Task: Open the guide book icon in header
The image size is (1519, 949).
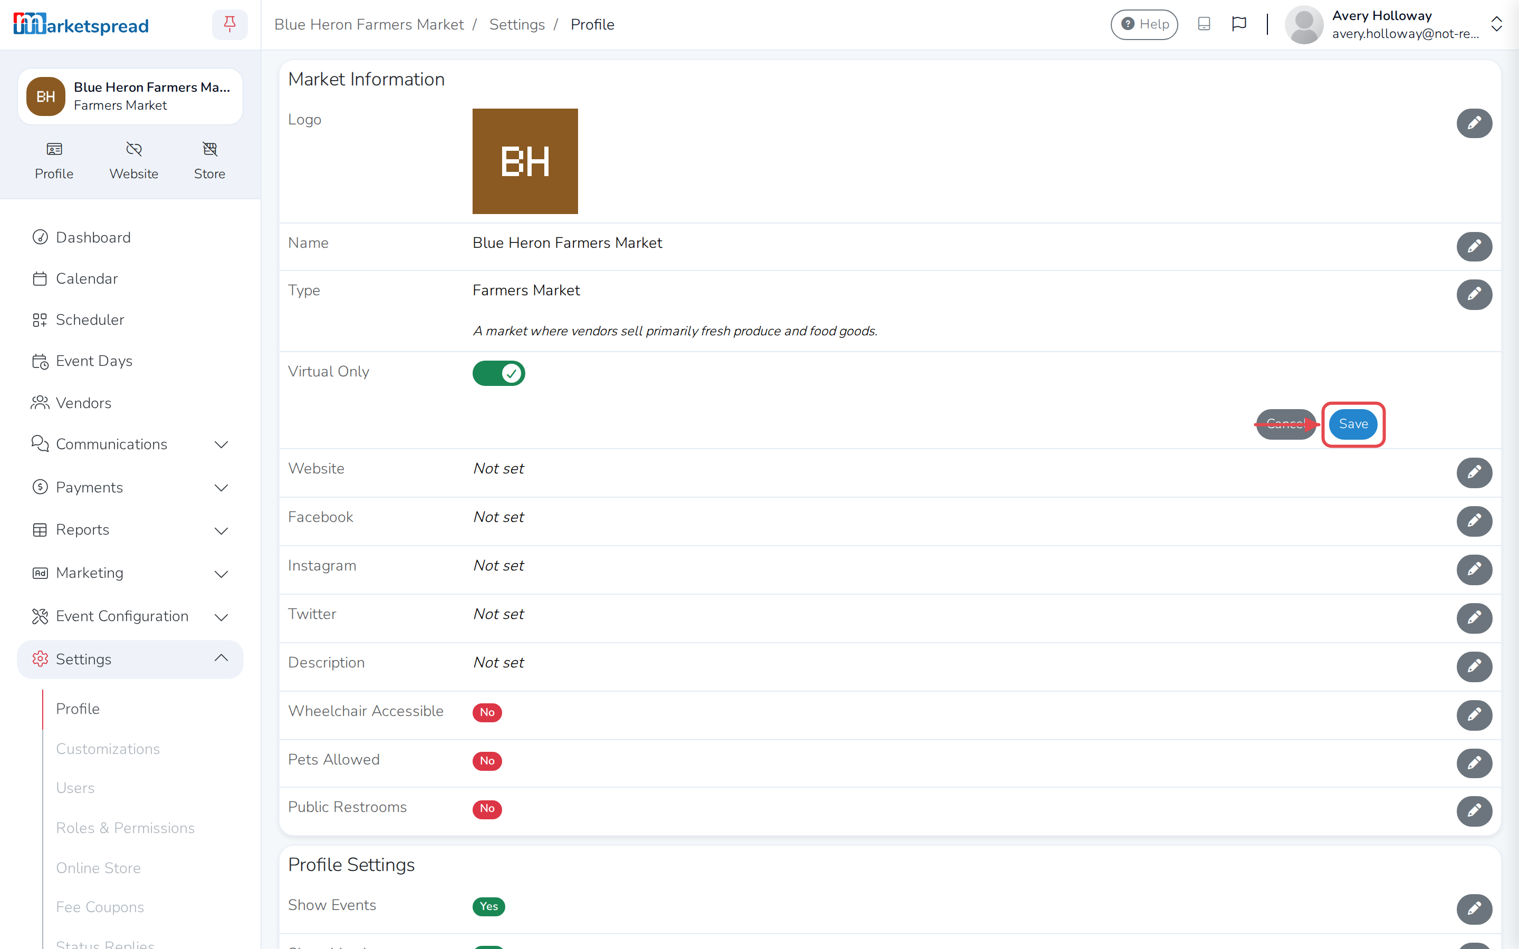Action: click(x=1203, y=24)
